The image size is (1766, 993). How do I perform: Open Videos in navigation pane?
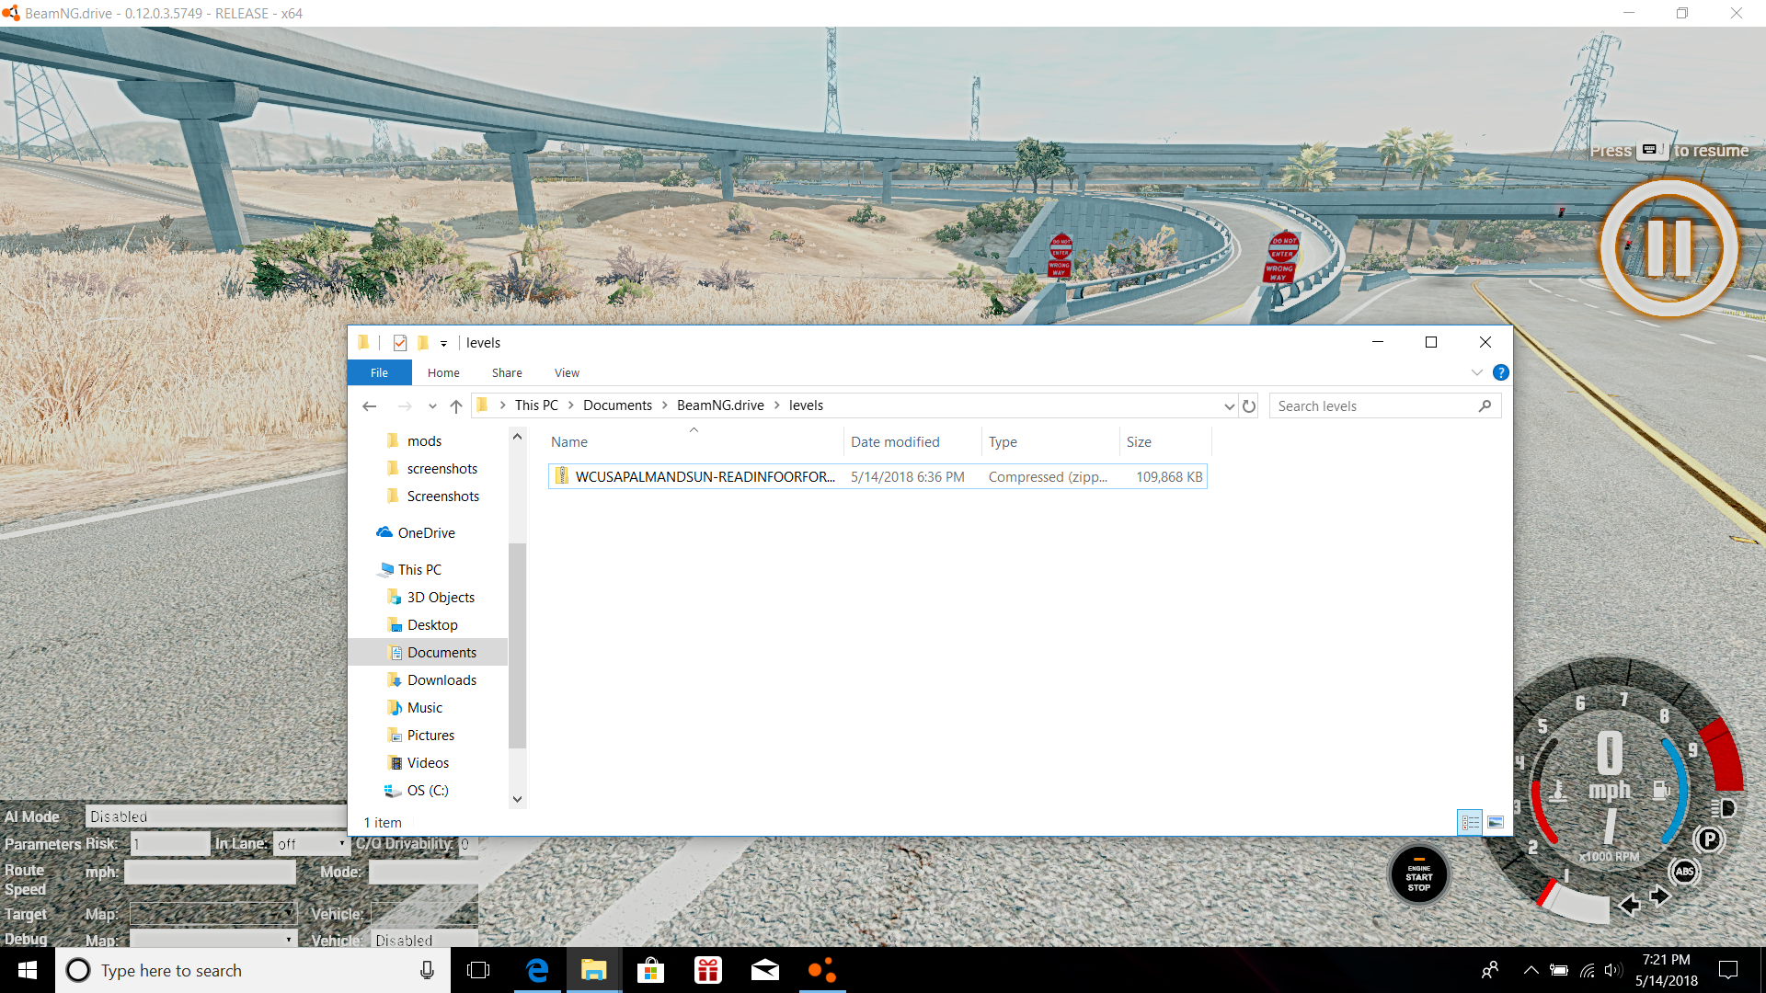(x=428, y=763)
